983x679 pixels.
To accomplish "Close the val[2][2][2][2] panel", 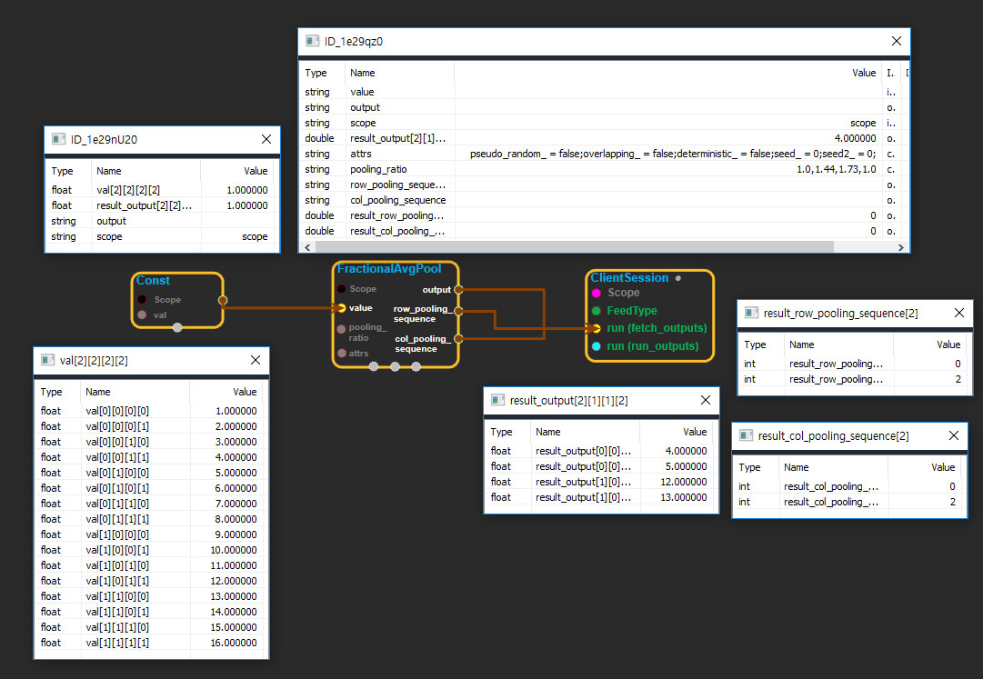I will [x=255, y=361].
